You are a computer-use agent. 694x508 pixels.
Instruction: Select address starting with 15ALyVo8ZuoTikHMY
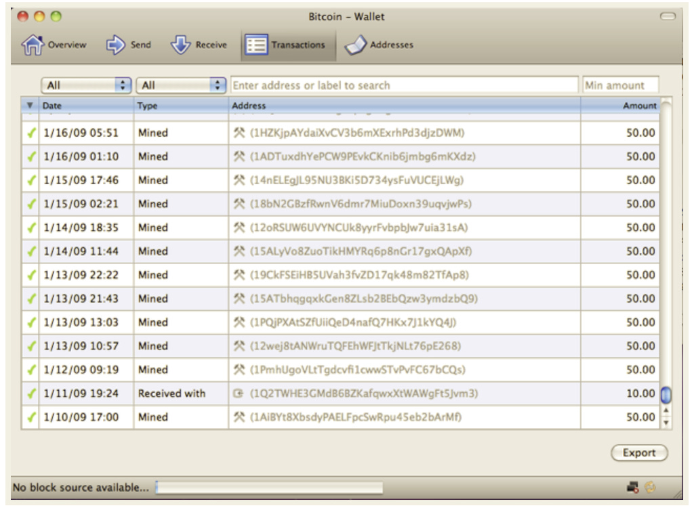[x=361, y=251]
